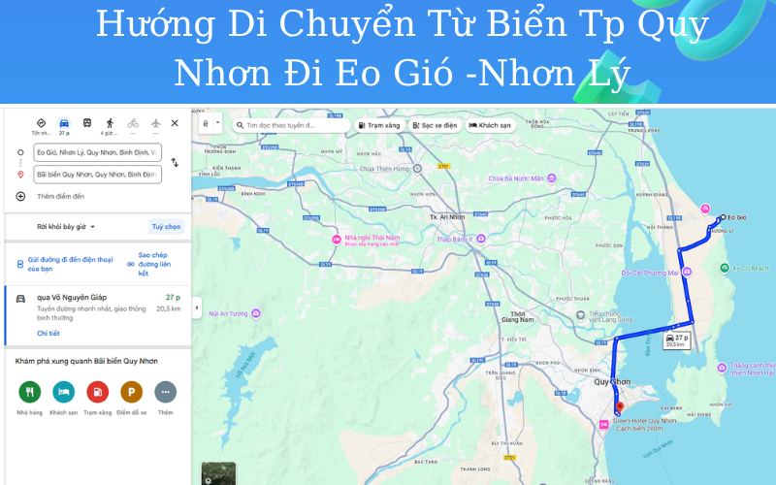Copy the route link Sao chép đường liên kết
The image size is (776, 485).
point(150,264)
